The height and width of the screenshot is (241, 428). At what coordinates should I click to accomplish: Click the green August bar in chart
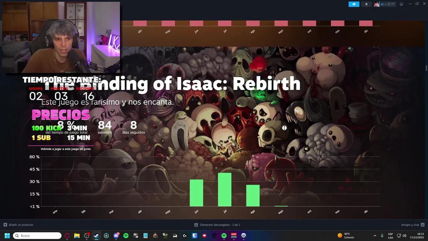pyautogui.click(x=253, y=196)
